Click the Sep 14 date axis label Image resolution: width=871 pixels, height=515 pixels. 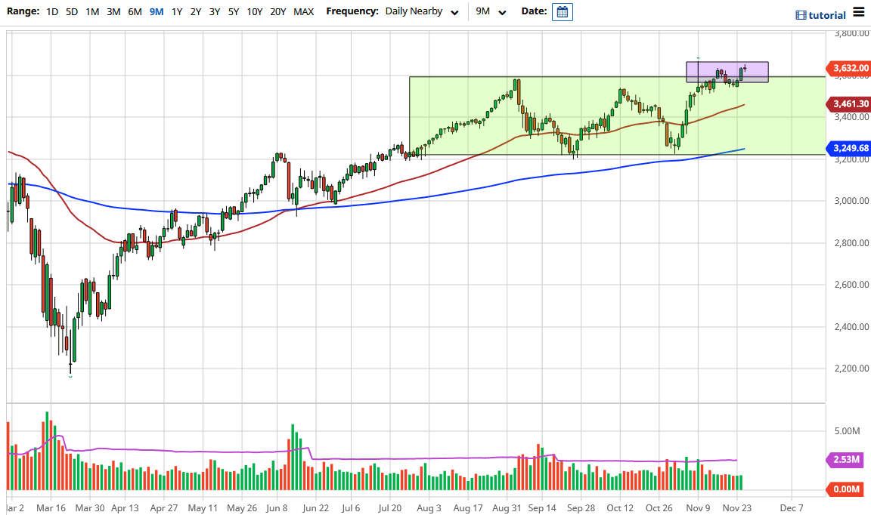tap(542, 507)
